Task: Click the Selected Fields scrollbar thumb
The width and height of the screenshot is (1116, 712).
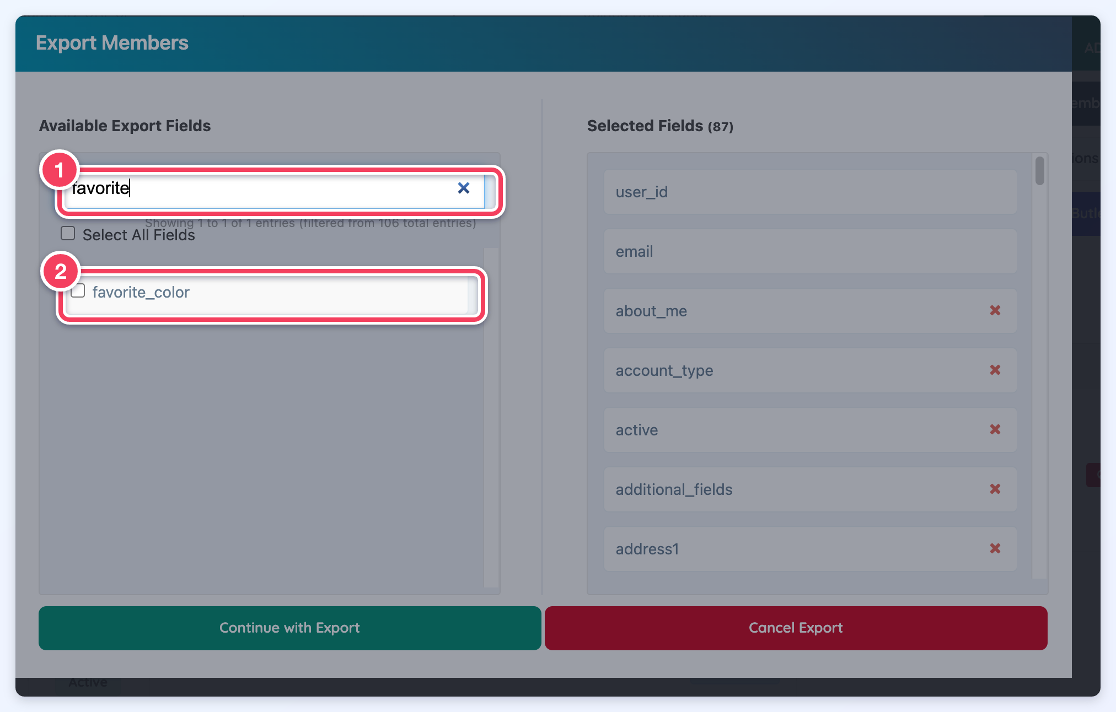Action: (1039, 171)
